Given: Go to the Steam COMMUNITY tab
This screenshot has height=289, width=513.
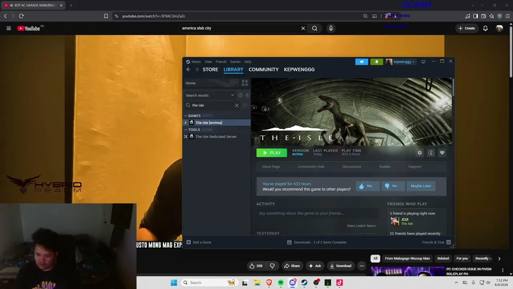Looking at the screenshot, I should tap(264, 69).
